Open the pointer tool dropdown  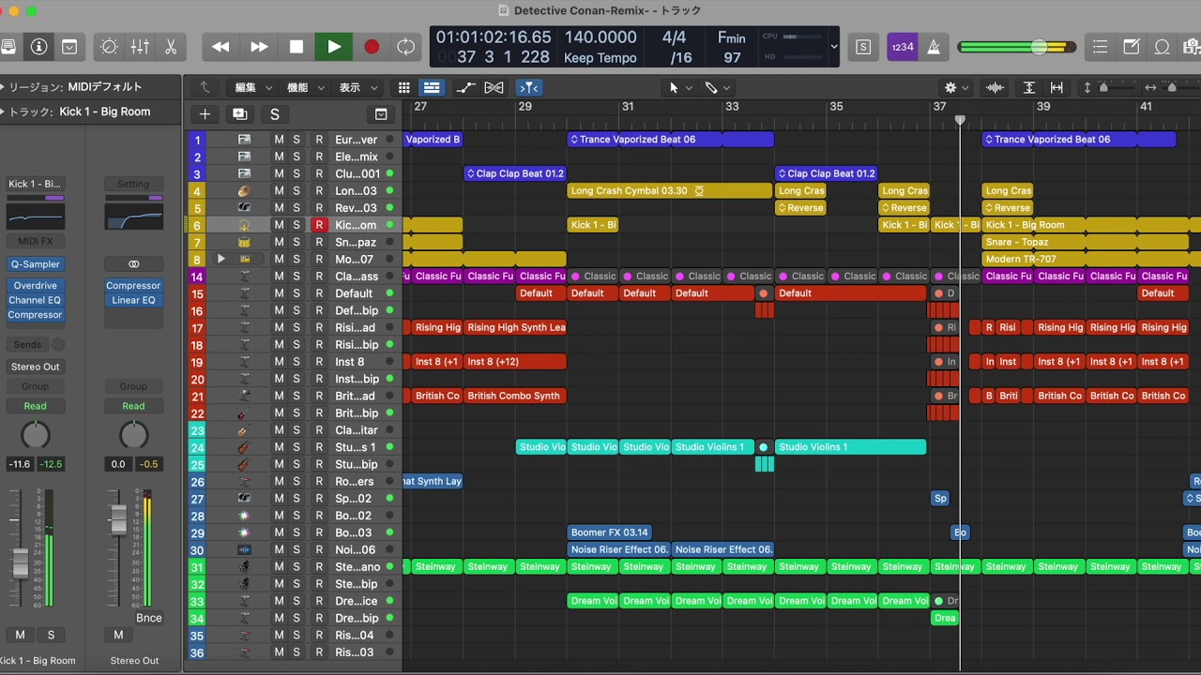tap(679, 87)
